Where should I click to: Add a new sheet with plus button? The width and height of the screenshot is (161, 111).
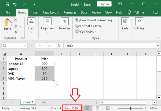(x=44, y=102)
